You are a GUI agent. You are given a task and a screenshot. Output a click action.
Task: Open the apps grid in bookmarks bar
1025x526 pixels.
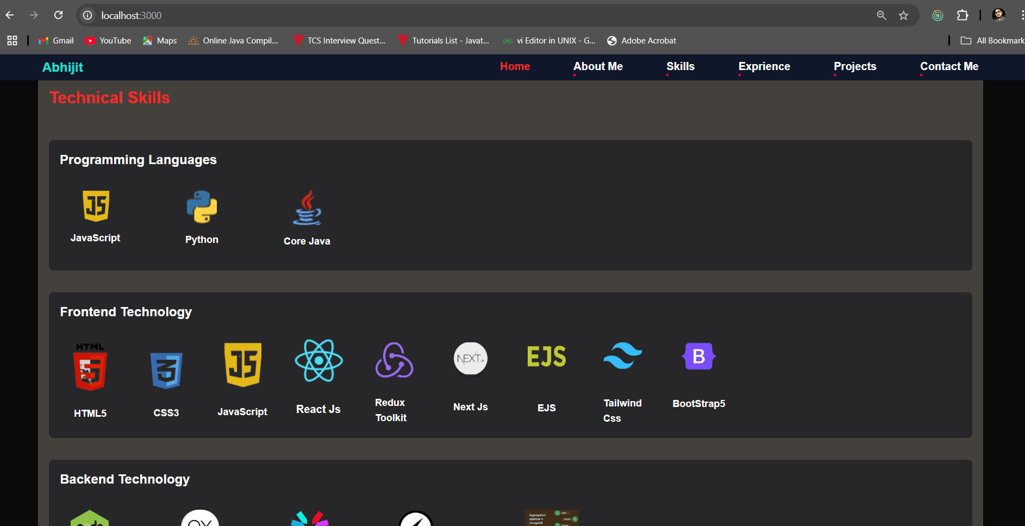pyautogui.click(x=12, y=41)
